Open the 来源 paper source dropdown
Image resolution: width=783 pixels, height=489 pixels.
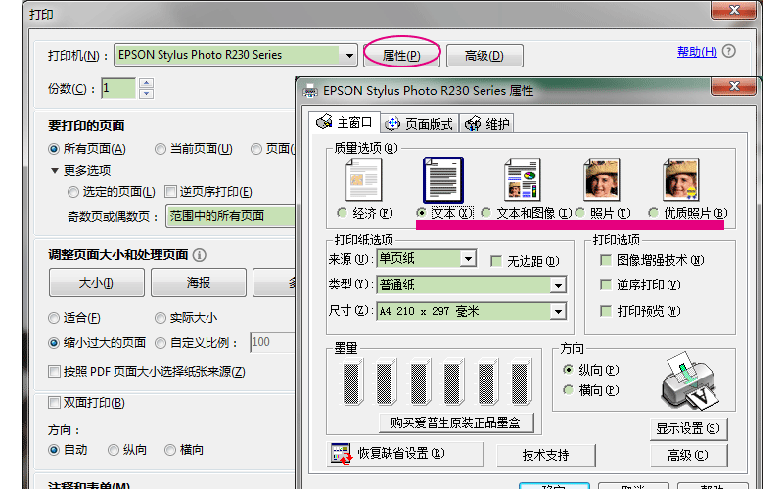pos(468,258)
